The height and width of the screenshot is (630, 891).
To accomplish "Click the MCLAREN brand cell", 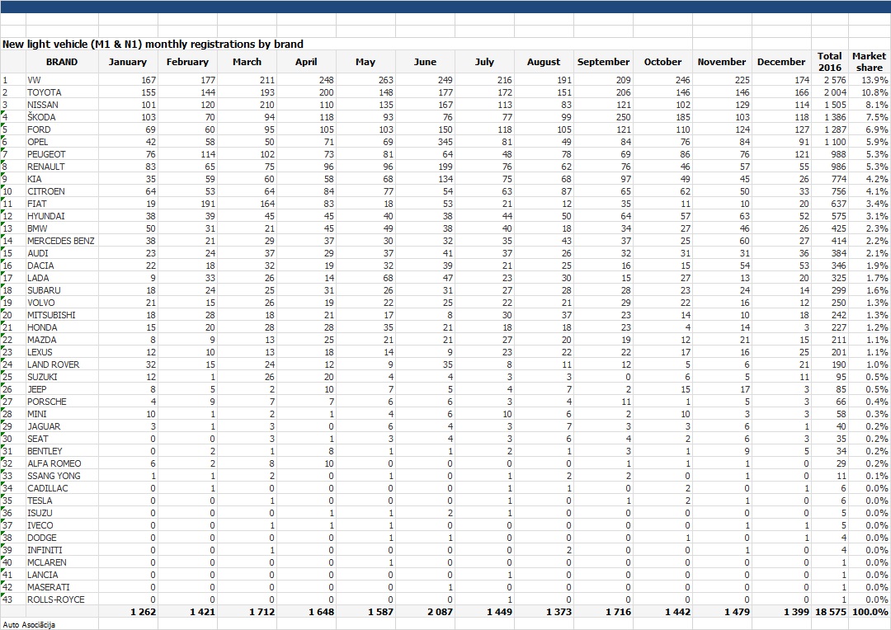I will 62,562.
